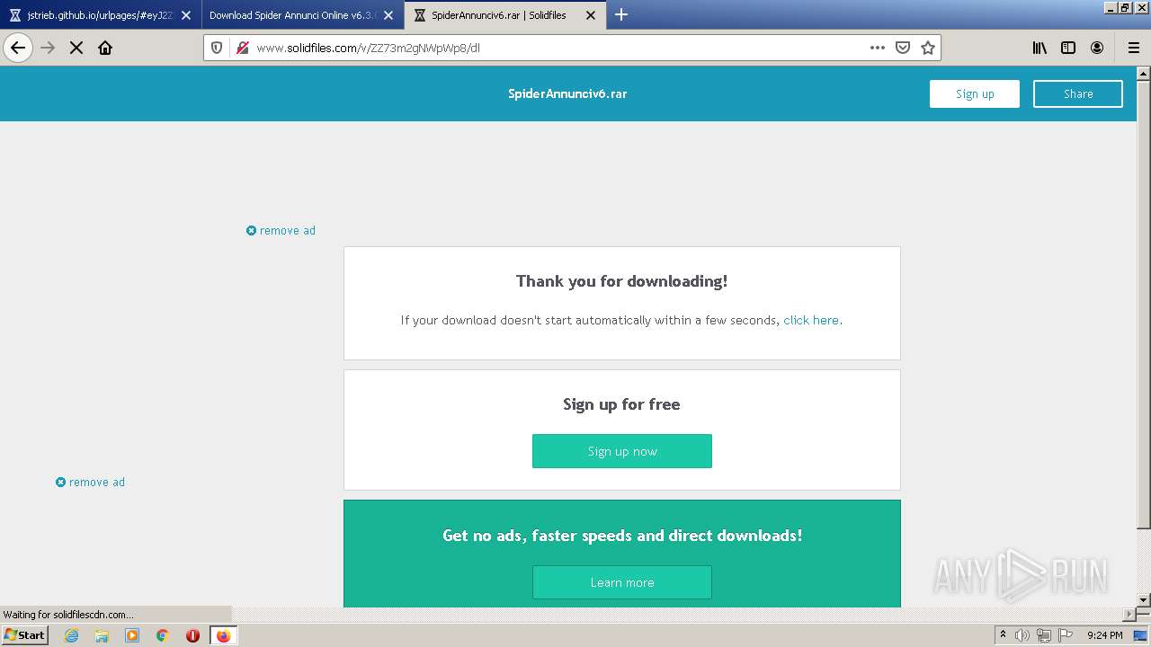Viewport: 1151px width, 647px height.
Task: Launch Internet Explorer from taskbar
Action: click(72, 635)
